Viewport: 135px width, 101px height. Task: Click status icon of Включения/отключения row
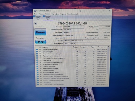[37, 64]
